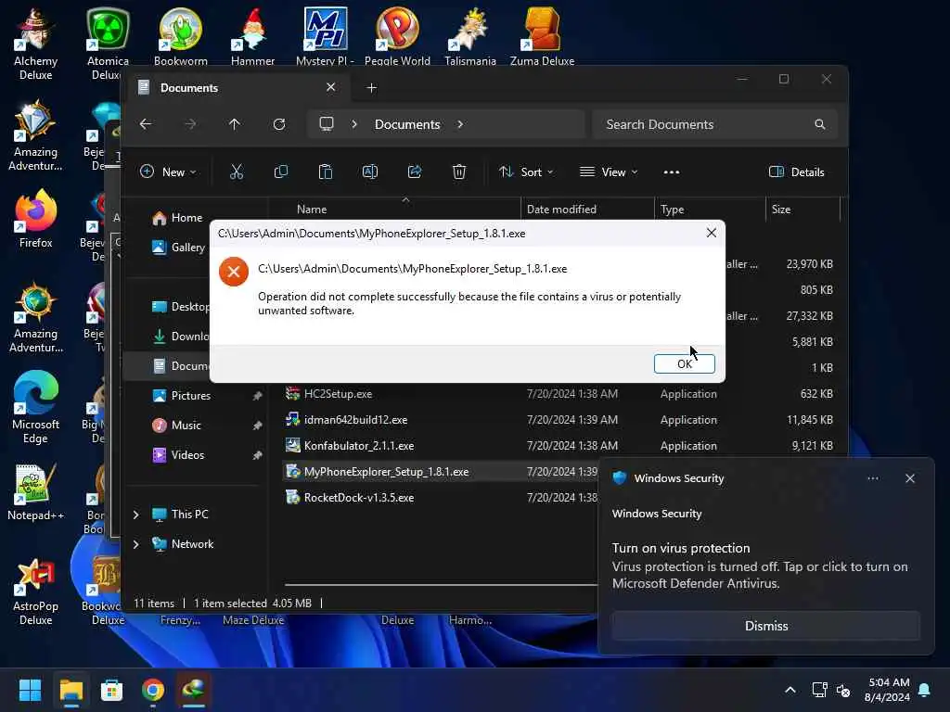Click the Delete trash icon in toolbar
950x712 pixels.
(x=458, y=172)
